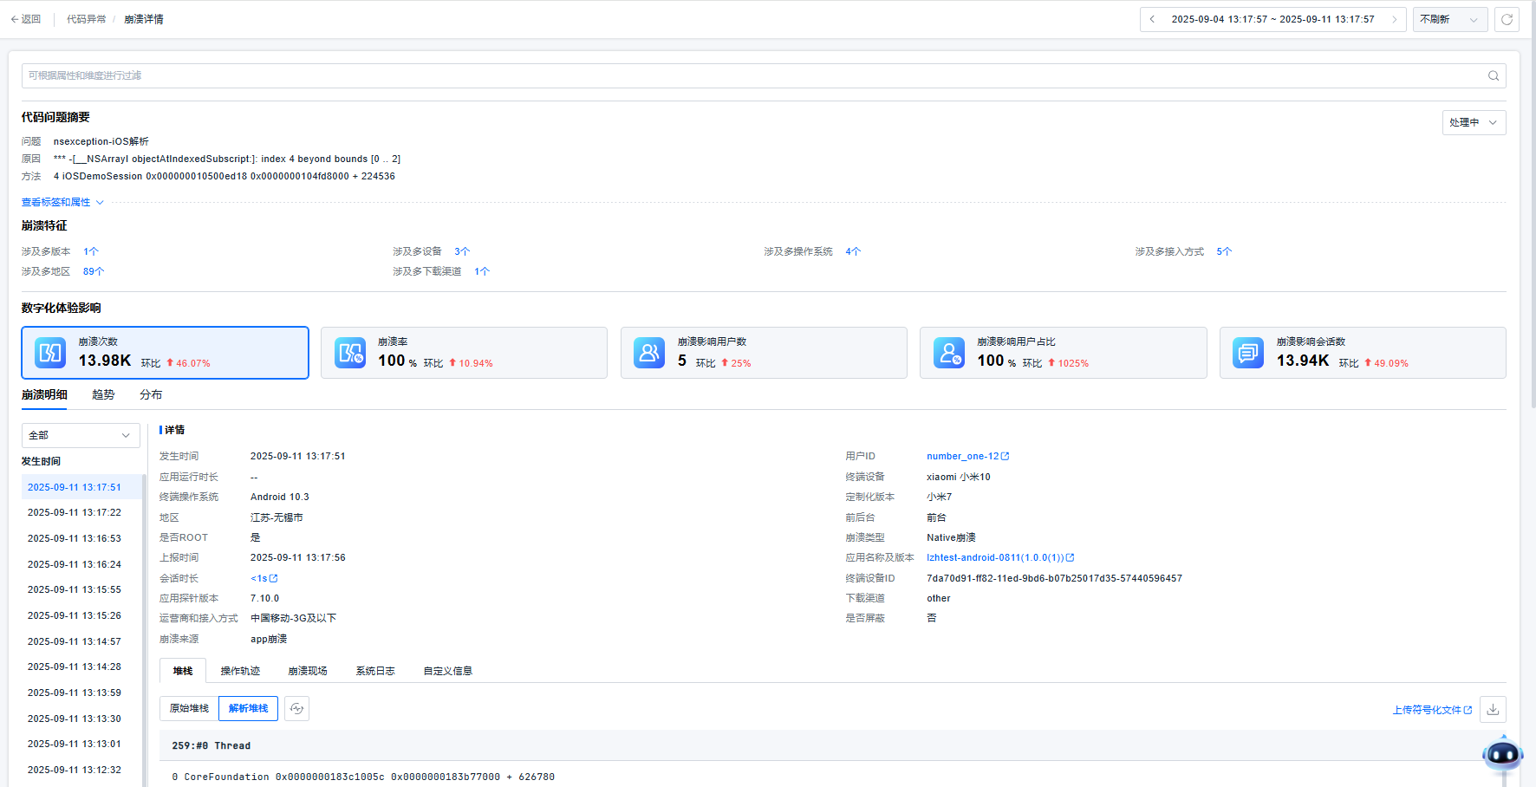
Task: Click the attribute filter input field
Action: coord(745,75)
